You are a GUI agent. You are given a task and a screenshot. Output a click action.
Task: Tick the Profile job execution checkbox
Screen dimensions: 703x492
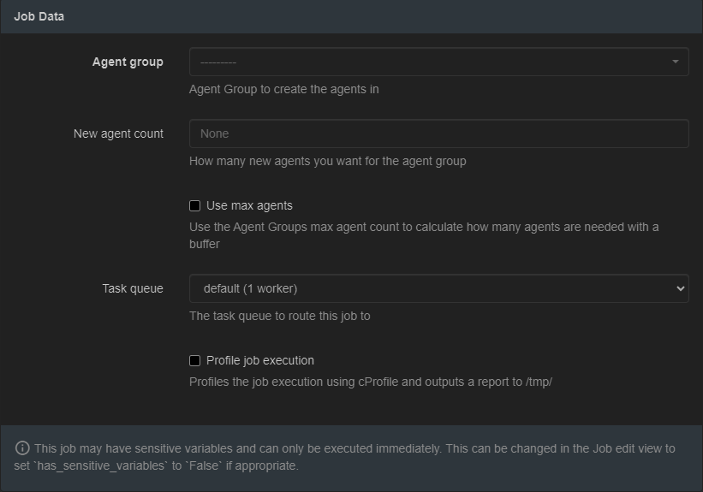point(194,360)
